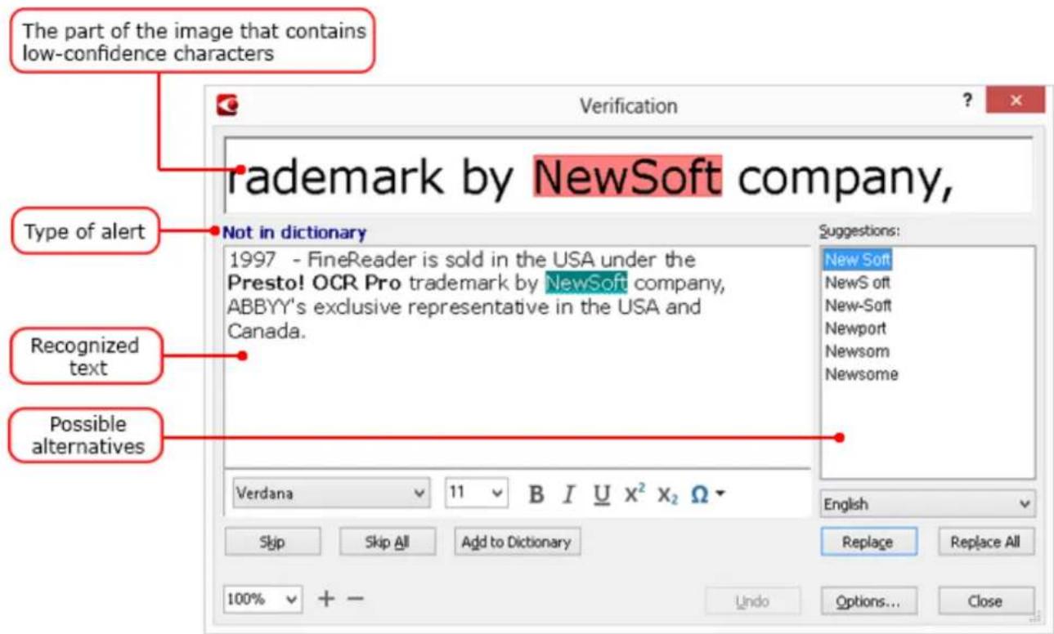Click red-highlighted NewSoft in image preview
This screenshot has height=634, width=1054.
point(628,175)
